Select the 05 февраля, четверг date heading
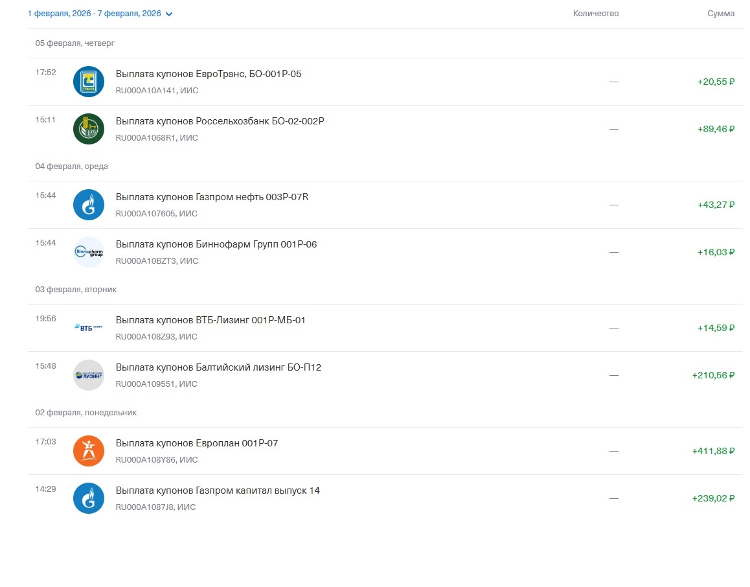The width and height of the screenshot is (750, 587). click(x=74, y=43)
